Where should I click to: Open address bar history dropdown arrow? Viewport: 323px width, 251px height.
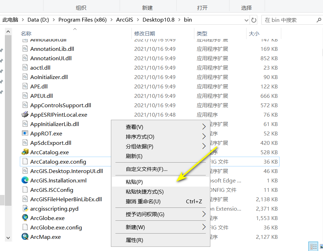246,20
